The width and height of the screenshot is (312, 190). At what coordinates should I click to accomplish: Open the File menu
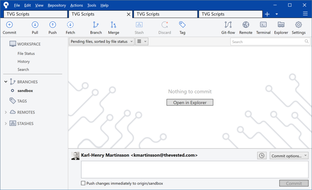click(17, 5)
